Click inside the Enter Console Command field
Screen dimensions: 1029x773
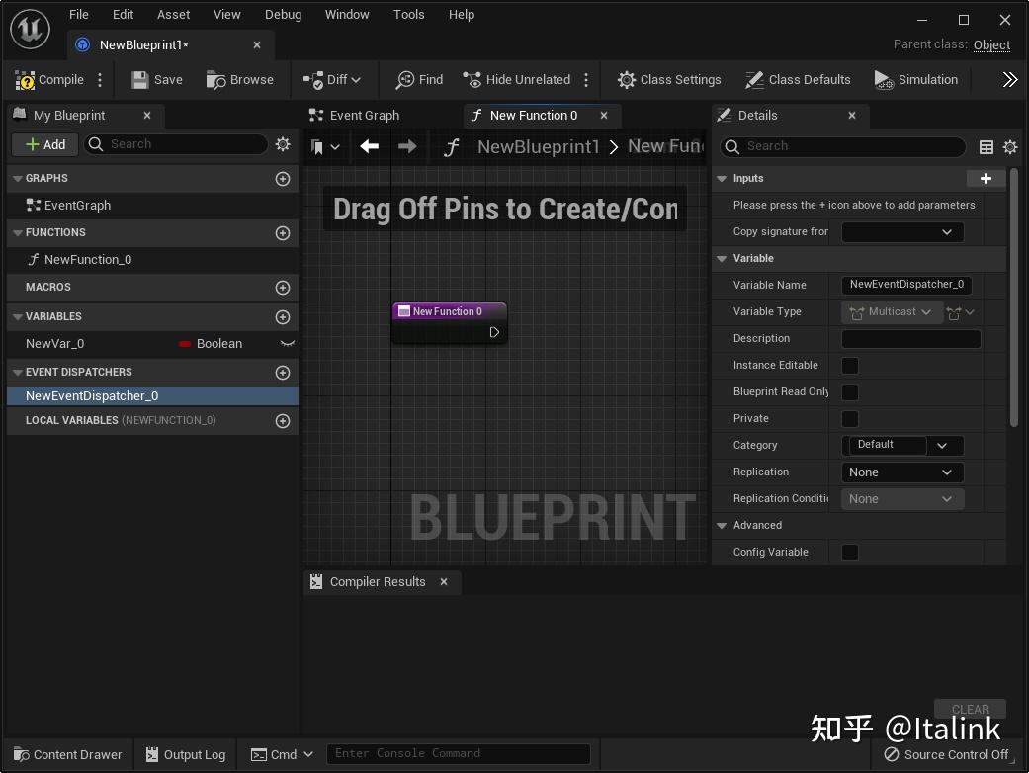(x=459, y=753)
